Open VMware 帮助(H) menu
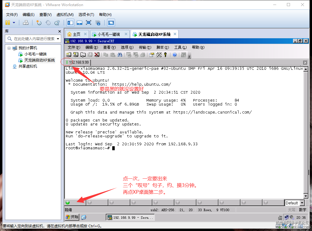312x231 pixels. tap(105, 14)
